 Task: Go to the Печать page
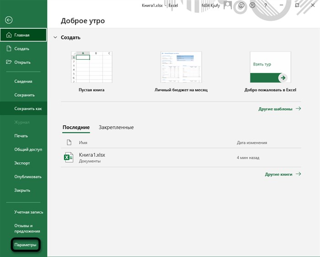point(23,136)
